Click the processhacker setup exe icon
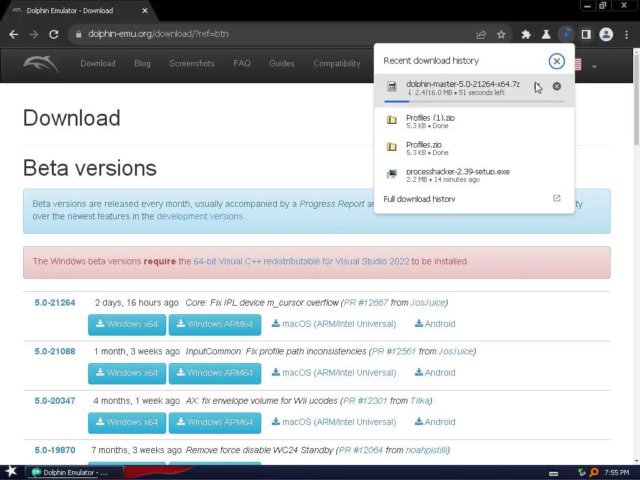The height and width of the screenshot is (480, 640). [x=391, y=174]
